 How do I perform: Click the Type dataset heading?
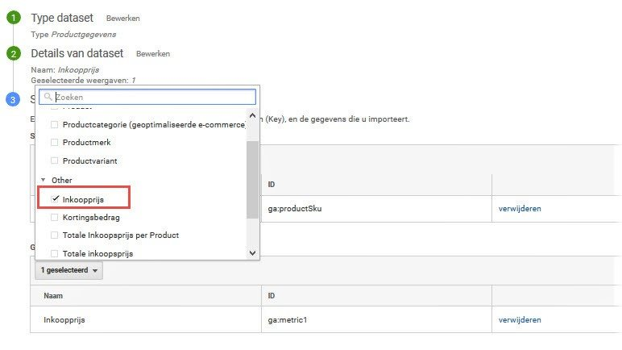[x=62, y=18]
